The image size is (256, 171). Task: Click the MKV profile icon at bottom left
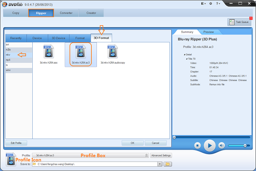[11, 160]
